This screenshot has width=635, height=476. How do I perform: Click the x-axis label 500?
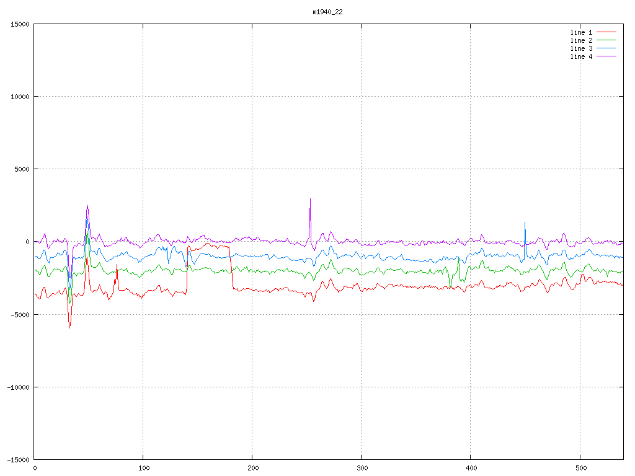pyautogui.click(x=581, y=469)
